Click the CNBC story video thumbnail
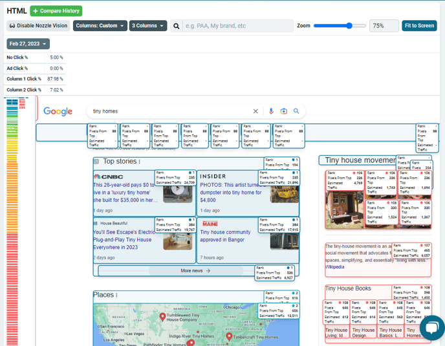This screenshot has height=346, width=445. click(x=178, y=193)
